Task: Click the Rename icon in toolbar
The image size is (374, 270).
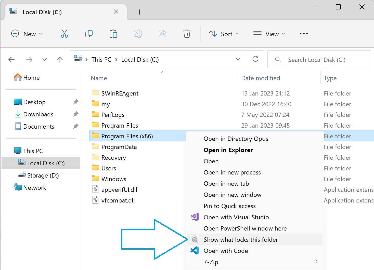Action: coord(138,34)
